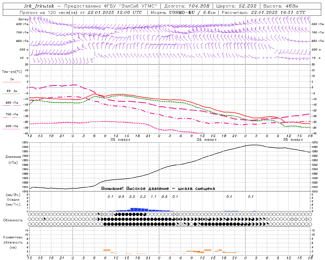
Task: Click the Высота: 463м value
Action: [x=280, y=6]
